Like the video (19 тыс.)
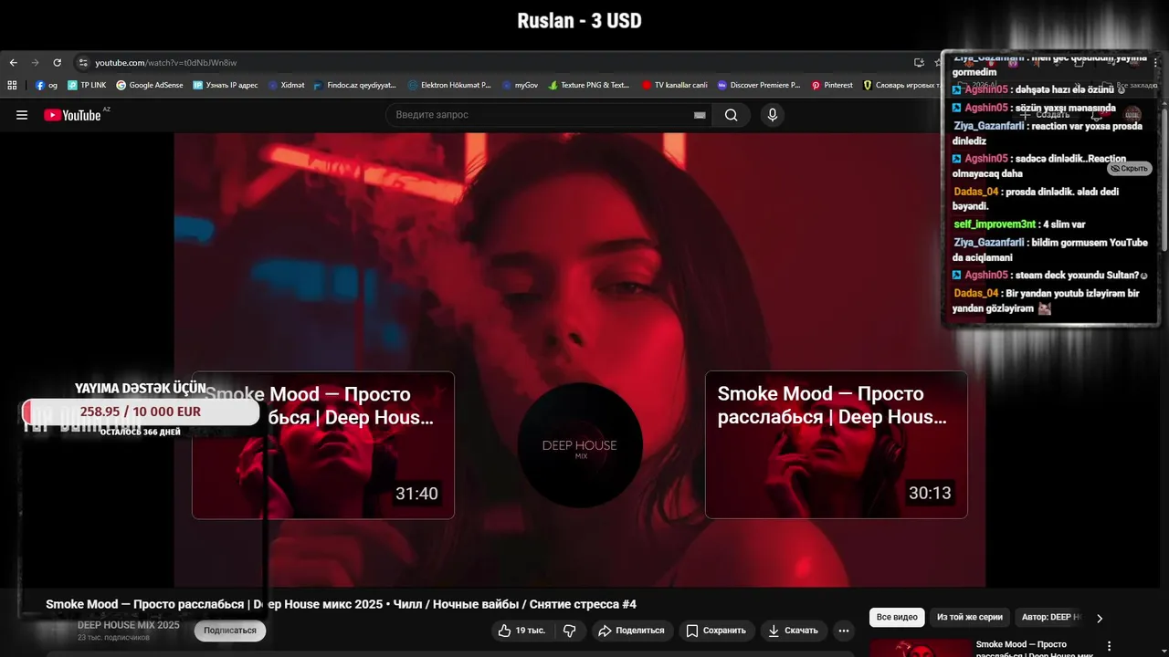Screen dimensions: 1169x657 (521, 631)
